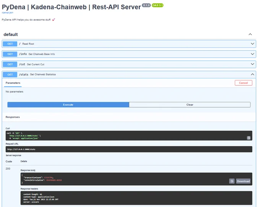260x207 pixels.
Task: Execute the /stats request
Action: pos(68,105)
